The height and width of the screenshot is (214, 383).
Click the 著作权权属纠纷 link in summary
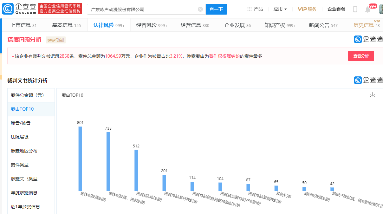[224, 56]
